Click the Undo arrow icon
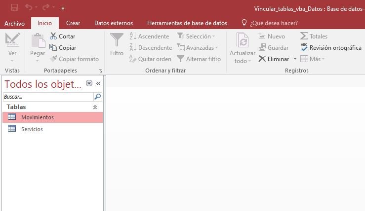Screen dimensions: 365x211 [x=29, y=7]
